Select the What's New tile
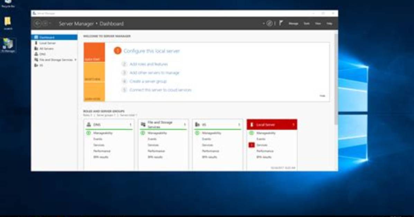This screenshot has height=217, width=414. [94, 72]
